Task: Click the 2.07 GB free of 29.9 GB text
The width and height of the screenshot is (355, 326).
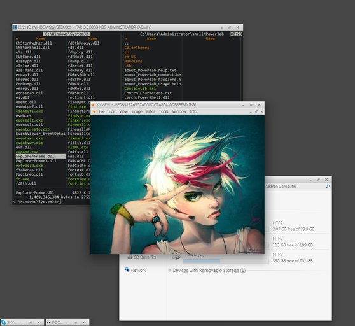Action: point(293,229)
